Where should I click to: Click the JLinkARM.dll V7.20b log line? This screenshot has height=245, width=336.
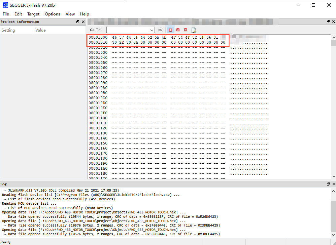[x=62, y=190]
